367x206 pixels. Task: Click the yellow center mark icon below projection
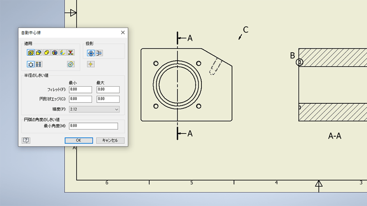tap(91, 64)
